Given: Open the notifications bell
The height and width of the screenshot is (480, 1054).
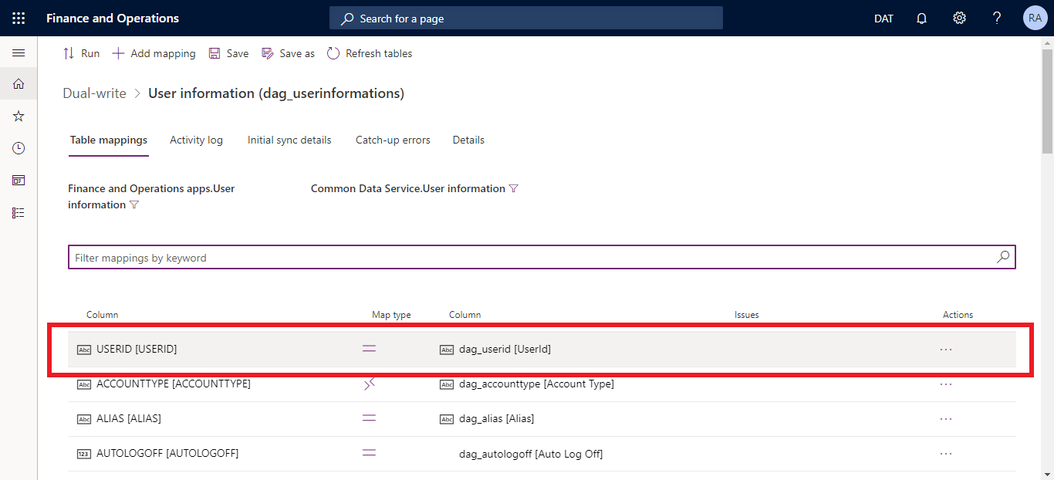Looking at the screenshot, I should (921, 19).
